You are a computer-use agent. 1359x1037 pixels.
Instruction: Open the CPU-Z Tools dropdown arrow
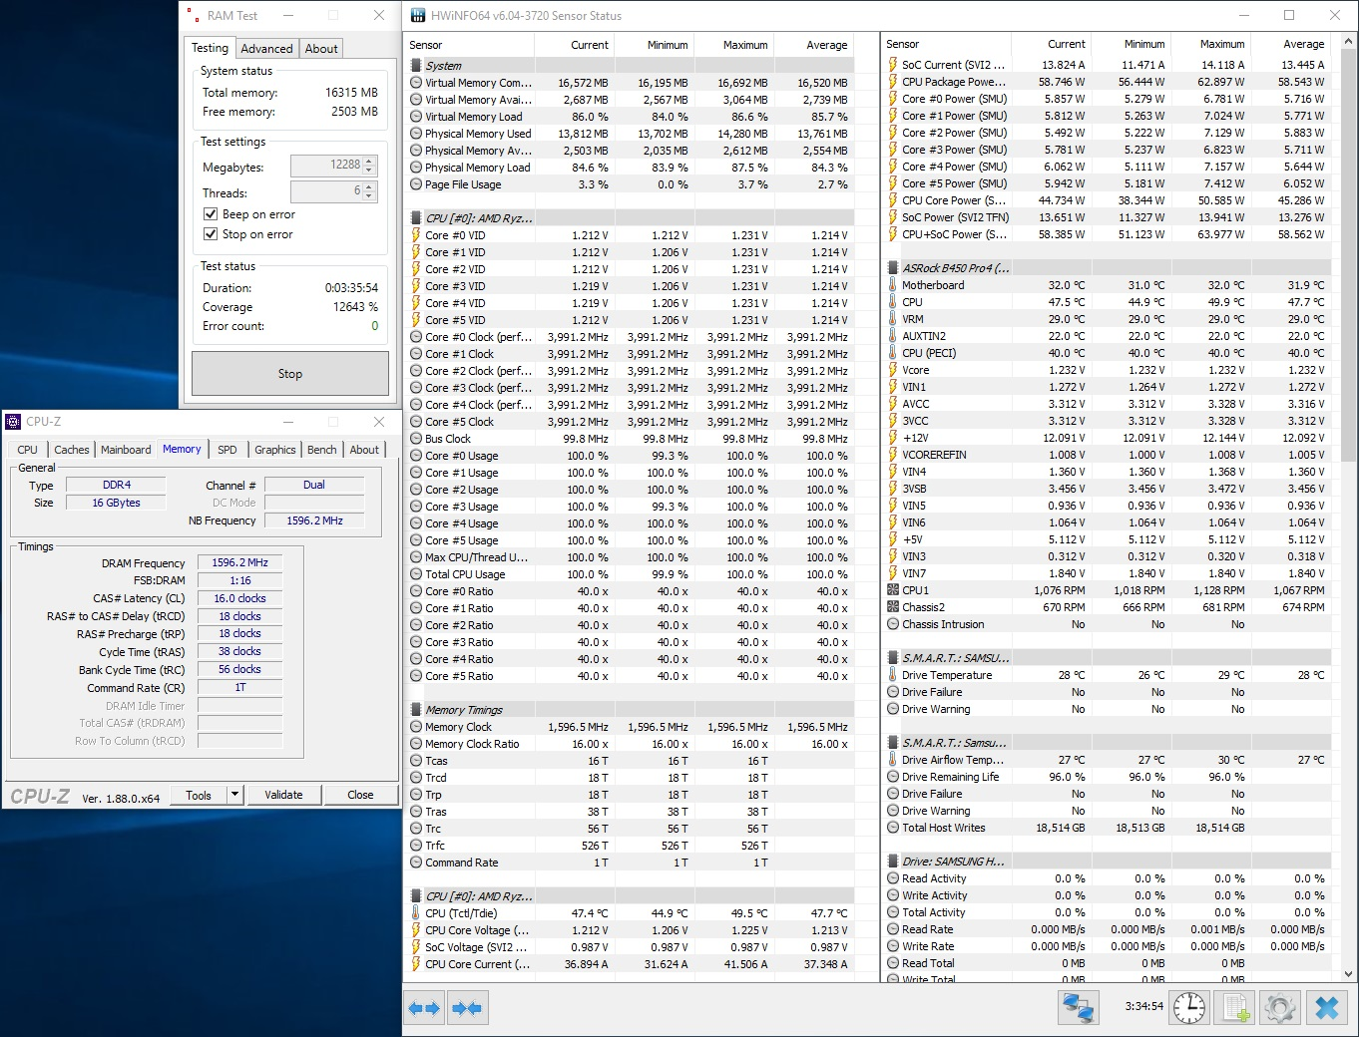coord(234,795)
